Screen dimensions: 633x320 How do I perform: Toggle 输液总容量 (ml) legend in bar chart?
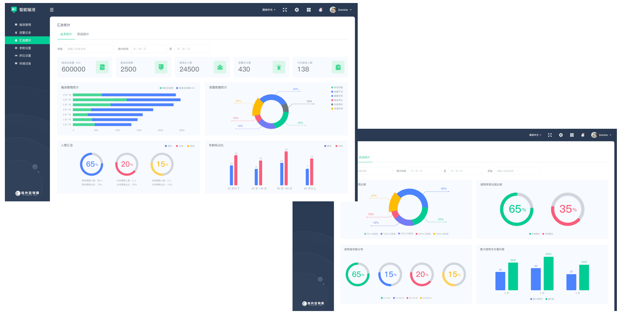[x=185, y=88]
